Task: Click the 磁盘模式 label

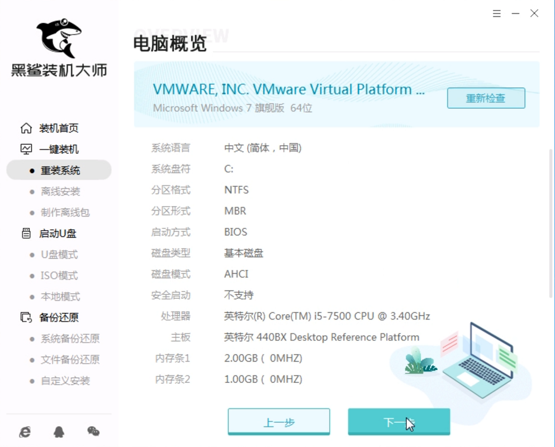Action: click(x=171, y=274)
